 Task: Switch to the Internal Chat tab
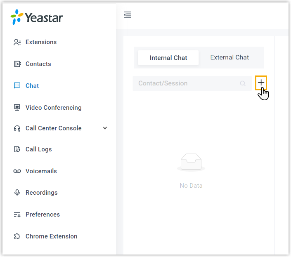(168, 58)
